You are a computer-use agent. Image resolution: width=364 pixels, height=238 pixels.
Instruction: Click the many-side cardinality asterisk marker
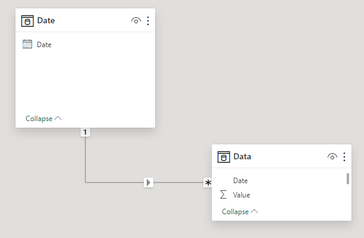click(208, 183)
